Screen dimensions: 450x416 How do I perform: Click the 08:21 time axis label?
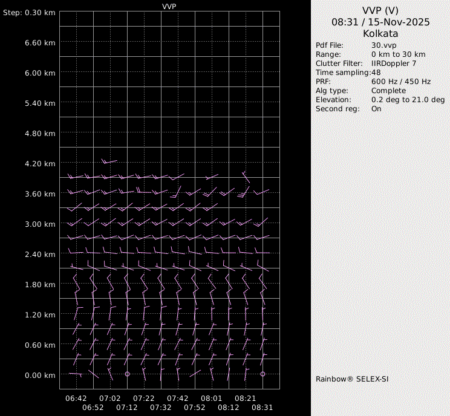point(246,398)
